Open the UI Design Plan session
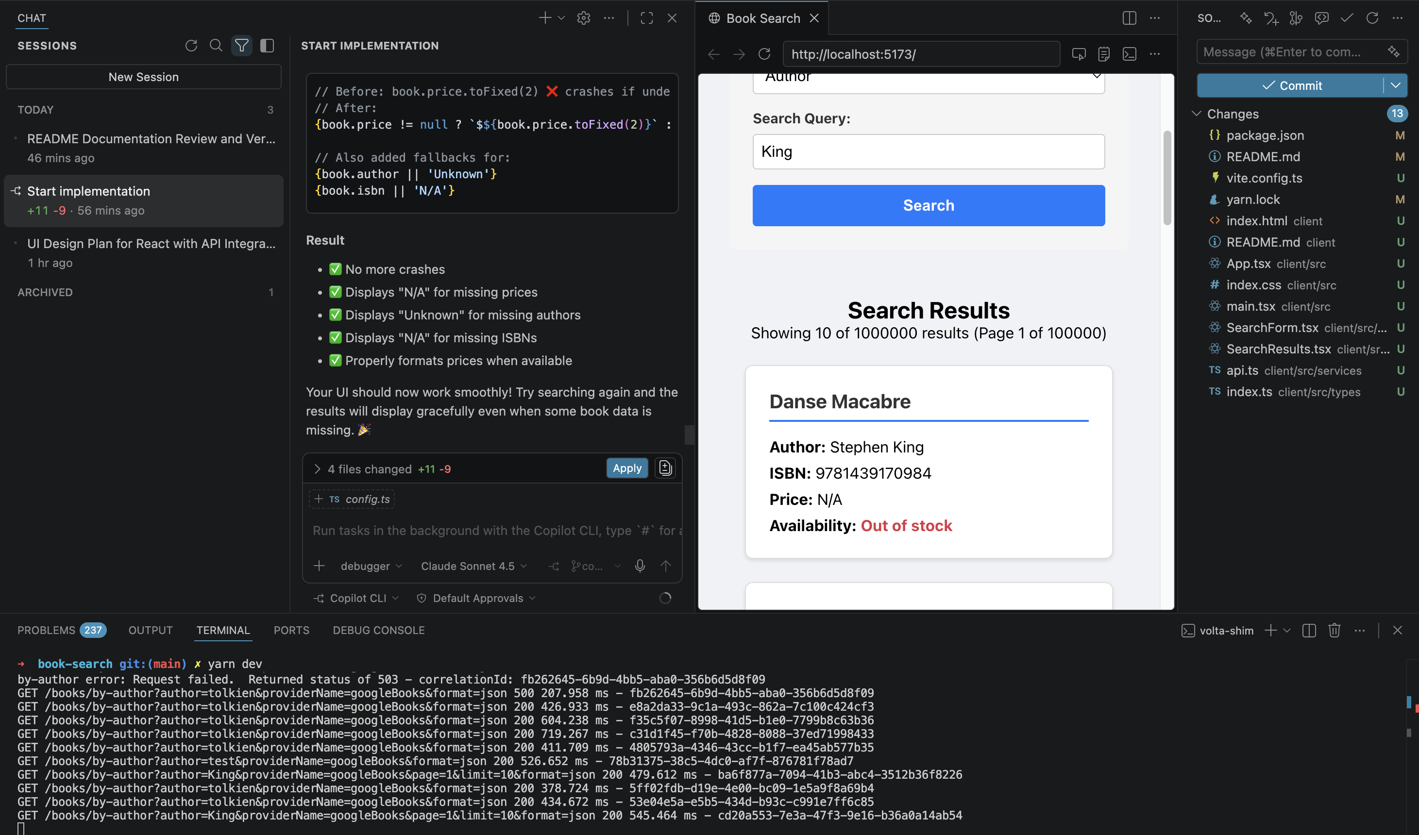 click(x=144, y=253)
